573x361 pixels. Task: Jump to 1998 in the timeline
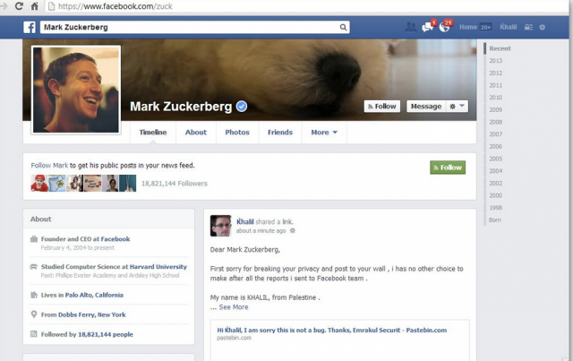point(495,208)
